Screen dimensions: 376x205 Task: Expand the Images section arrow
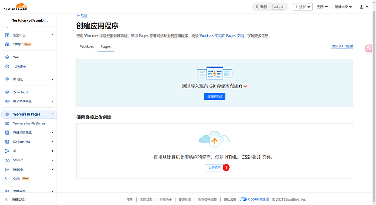tap(52, 170)
